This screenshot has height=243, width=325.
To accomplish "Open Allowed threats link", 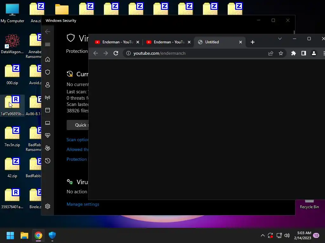I will (78, 149).
